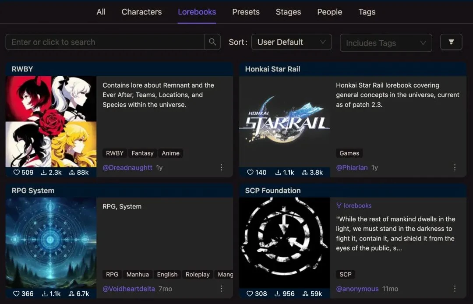
Task: Open the @Voidheartdelta creator link
Action: pos(129,289)
